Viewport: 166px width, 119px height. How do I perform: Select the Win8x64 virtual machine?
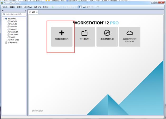(13, 27)
